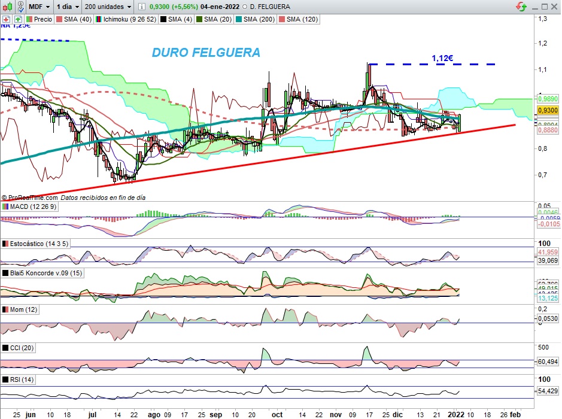Click the Momentum value 0,0530 label
This screenshot has width=562, height=419.
(548, 318)
